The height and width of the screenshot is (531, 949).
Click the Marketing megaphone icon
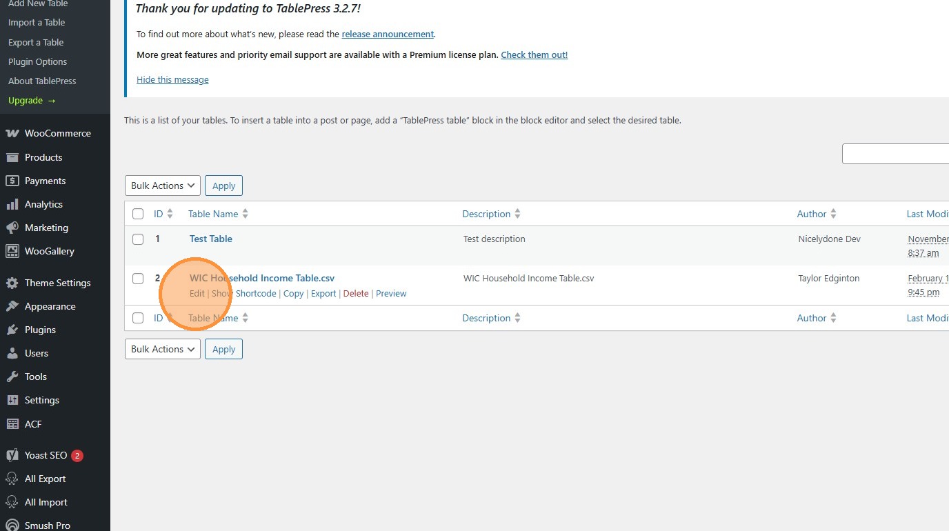[12, 228]
